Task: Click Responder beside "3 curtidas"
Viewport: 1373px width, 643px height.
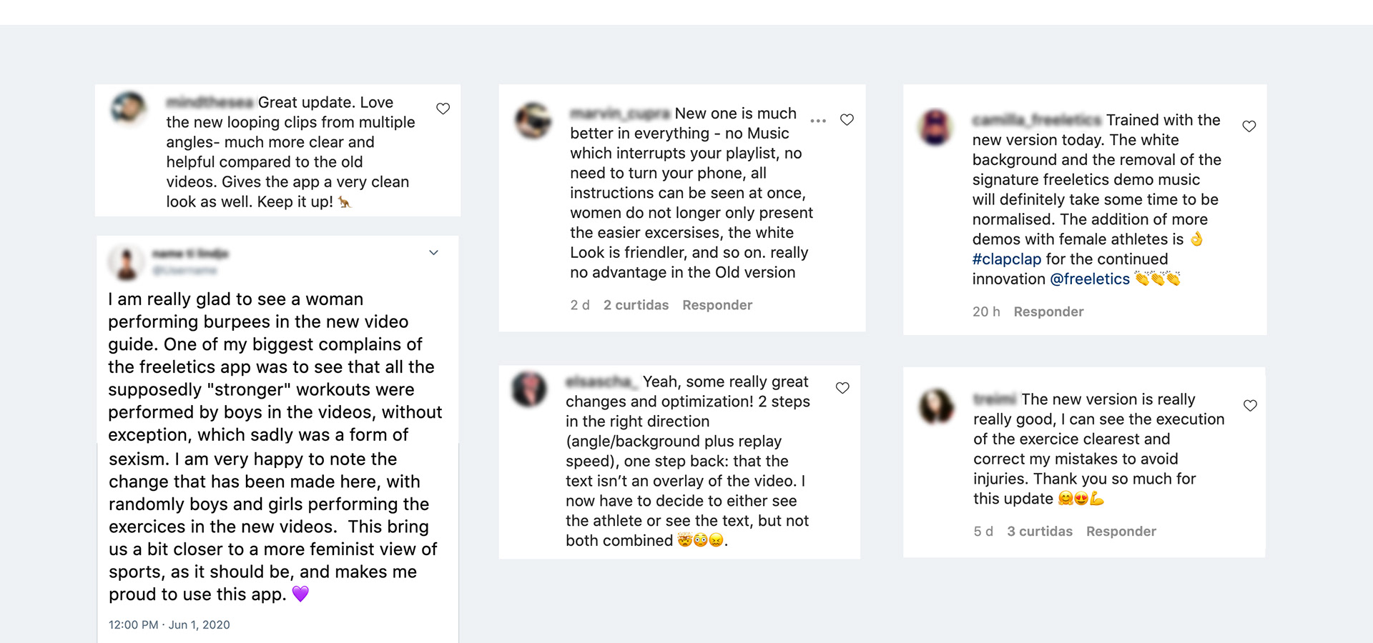Action: [1121, 532]
